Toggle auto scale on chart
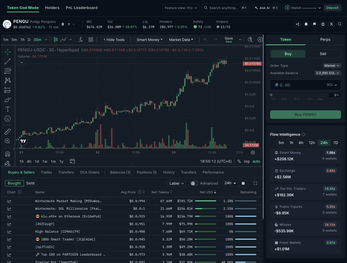This screenshot has height=263, width=347. coord(256,161)
